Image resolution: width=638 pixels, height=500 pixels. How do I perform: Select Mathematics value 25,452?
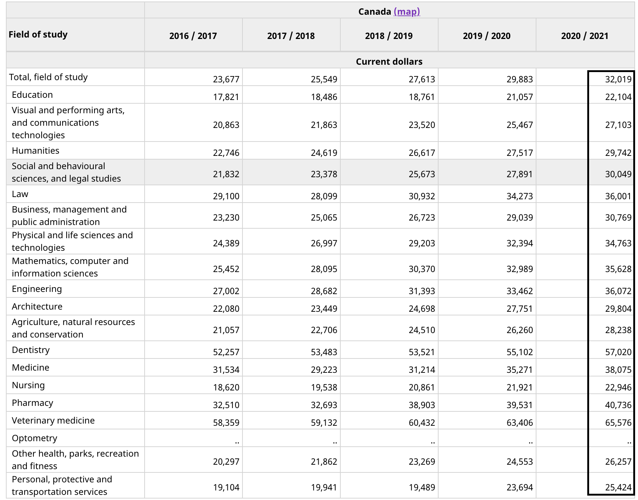(226, 269)
